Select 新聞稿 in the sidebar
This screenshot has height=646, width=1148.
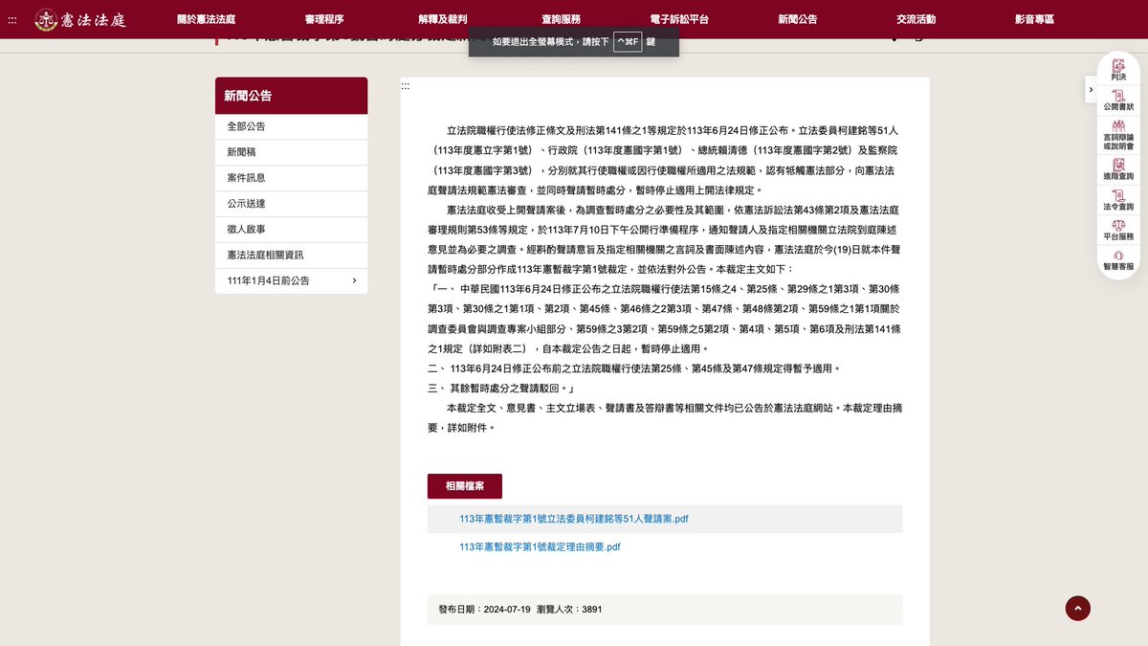[292, 152]
